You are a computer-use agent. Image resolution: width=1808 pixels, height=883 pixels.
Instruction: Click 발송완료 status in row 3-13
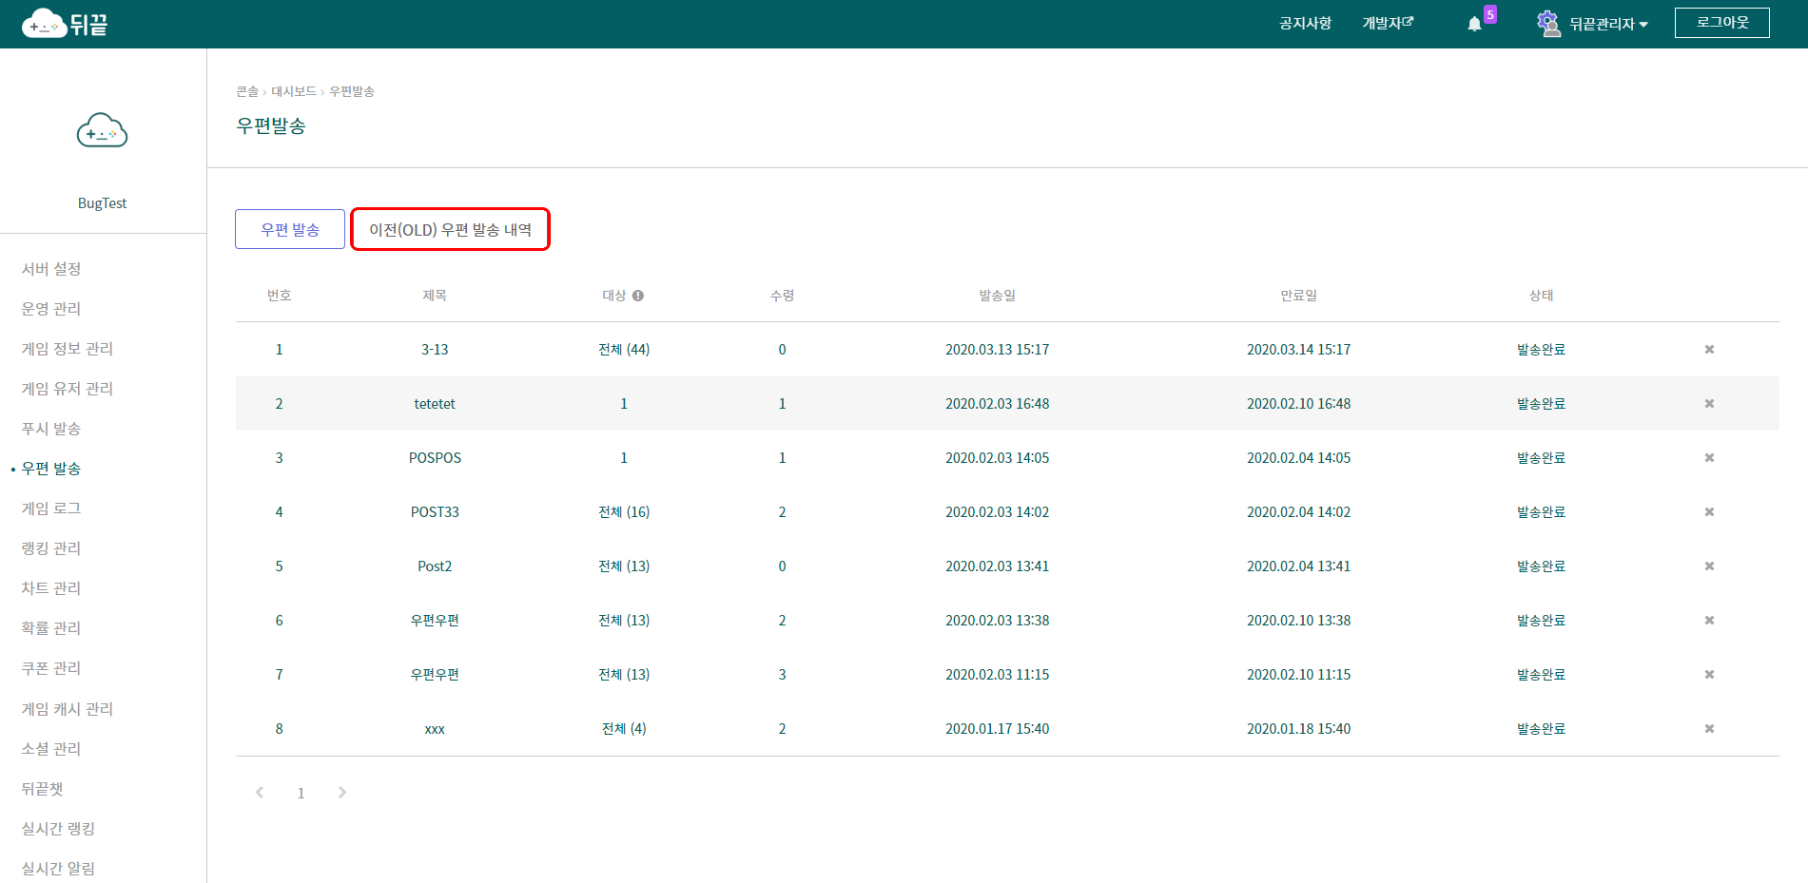tap(1541, 350)
